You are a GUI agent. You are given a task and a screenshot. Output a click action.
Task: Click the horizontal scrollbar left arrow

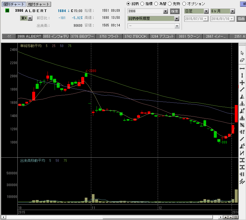pyautogui.click(x=4, y=217)
